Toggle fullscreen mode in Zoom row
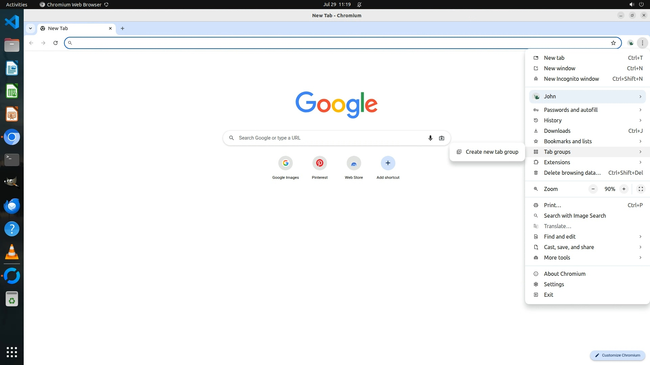Viewport: 650px width, 365px height. click(x=641, y=189)
